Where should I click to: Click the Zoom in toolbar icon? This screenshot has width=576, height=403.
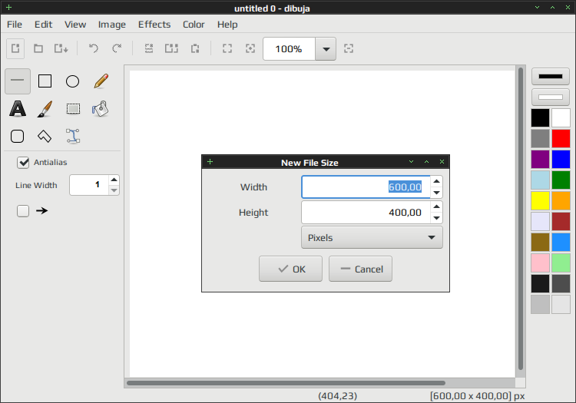(250, 48)
